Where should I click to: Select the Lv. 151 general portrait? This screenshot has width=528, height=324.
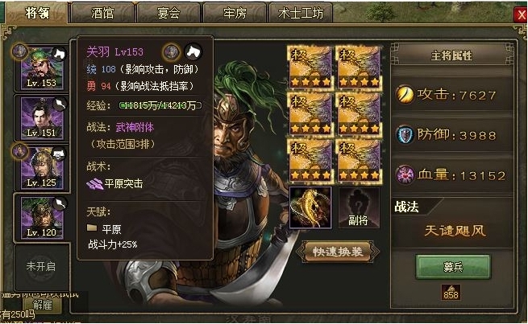[42, 118]
